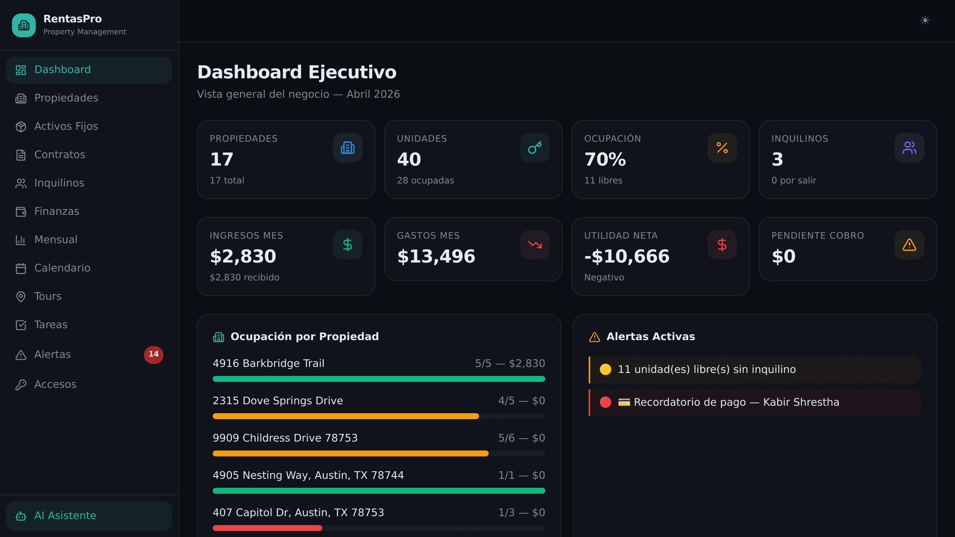Viewport: 955px width, 537px height.
Task: Click the Mensual chart icon
Action: coord(21,240)
